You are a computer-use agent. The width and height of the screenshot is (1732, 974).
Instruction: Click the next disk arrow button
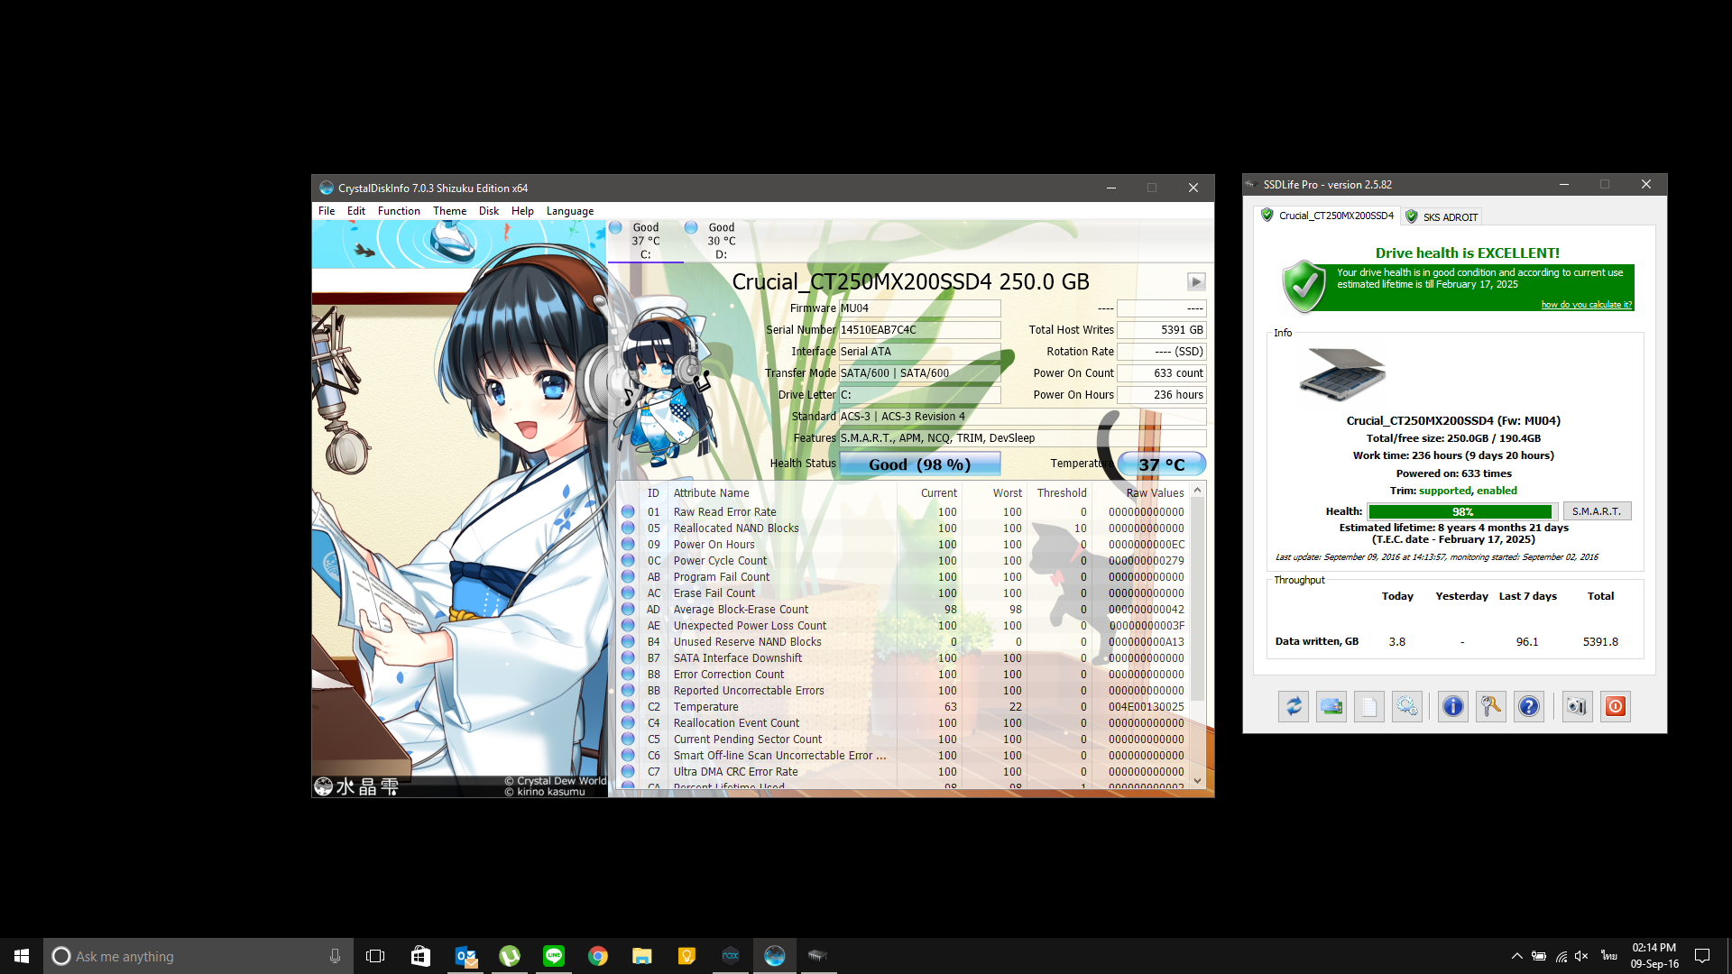point(1195,281)
